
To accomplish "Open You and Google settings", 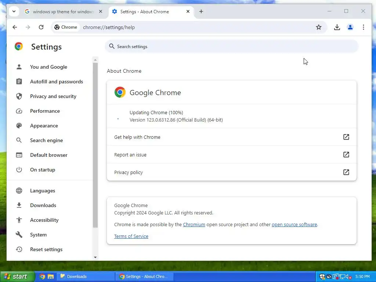I will click(x=48, y=67).
